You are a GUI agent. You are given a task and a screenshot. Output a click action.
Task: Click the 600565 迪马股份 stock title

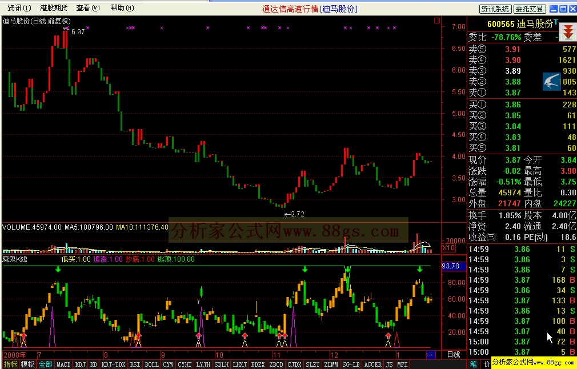(x=520, y=25)
